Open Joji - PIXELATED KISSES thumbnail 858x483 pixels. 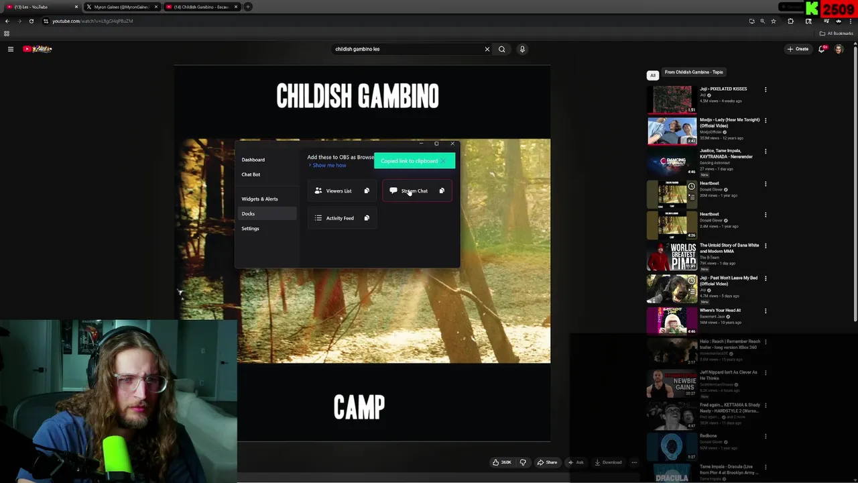tap(672, 99)
